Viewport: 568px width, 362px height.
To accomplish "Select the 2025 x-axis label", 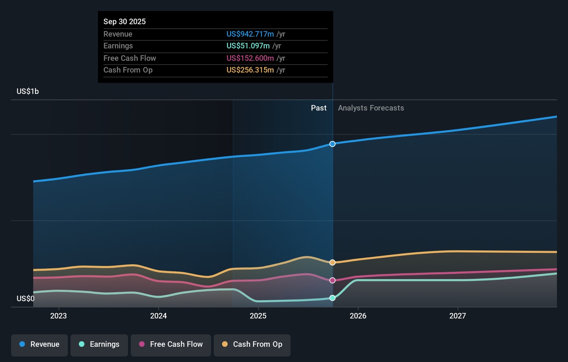I will point(258,316).
